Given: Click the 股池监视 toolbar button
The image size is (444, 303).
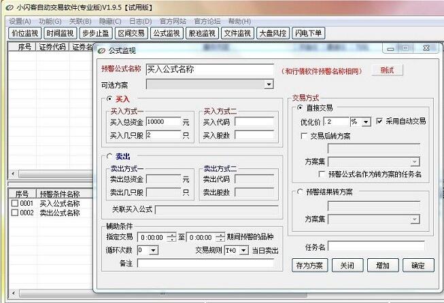Looking at the screenshot, I should point(202,33).
